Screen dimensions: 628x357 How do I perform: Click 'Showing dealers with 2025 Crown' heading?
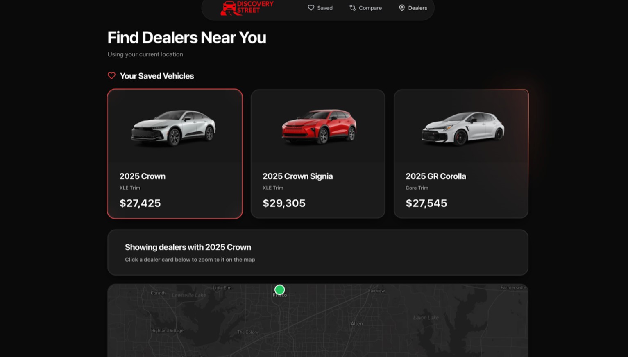(188, 247)
